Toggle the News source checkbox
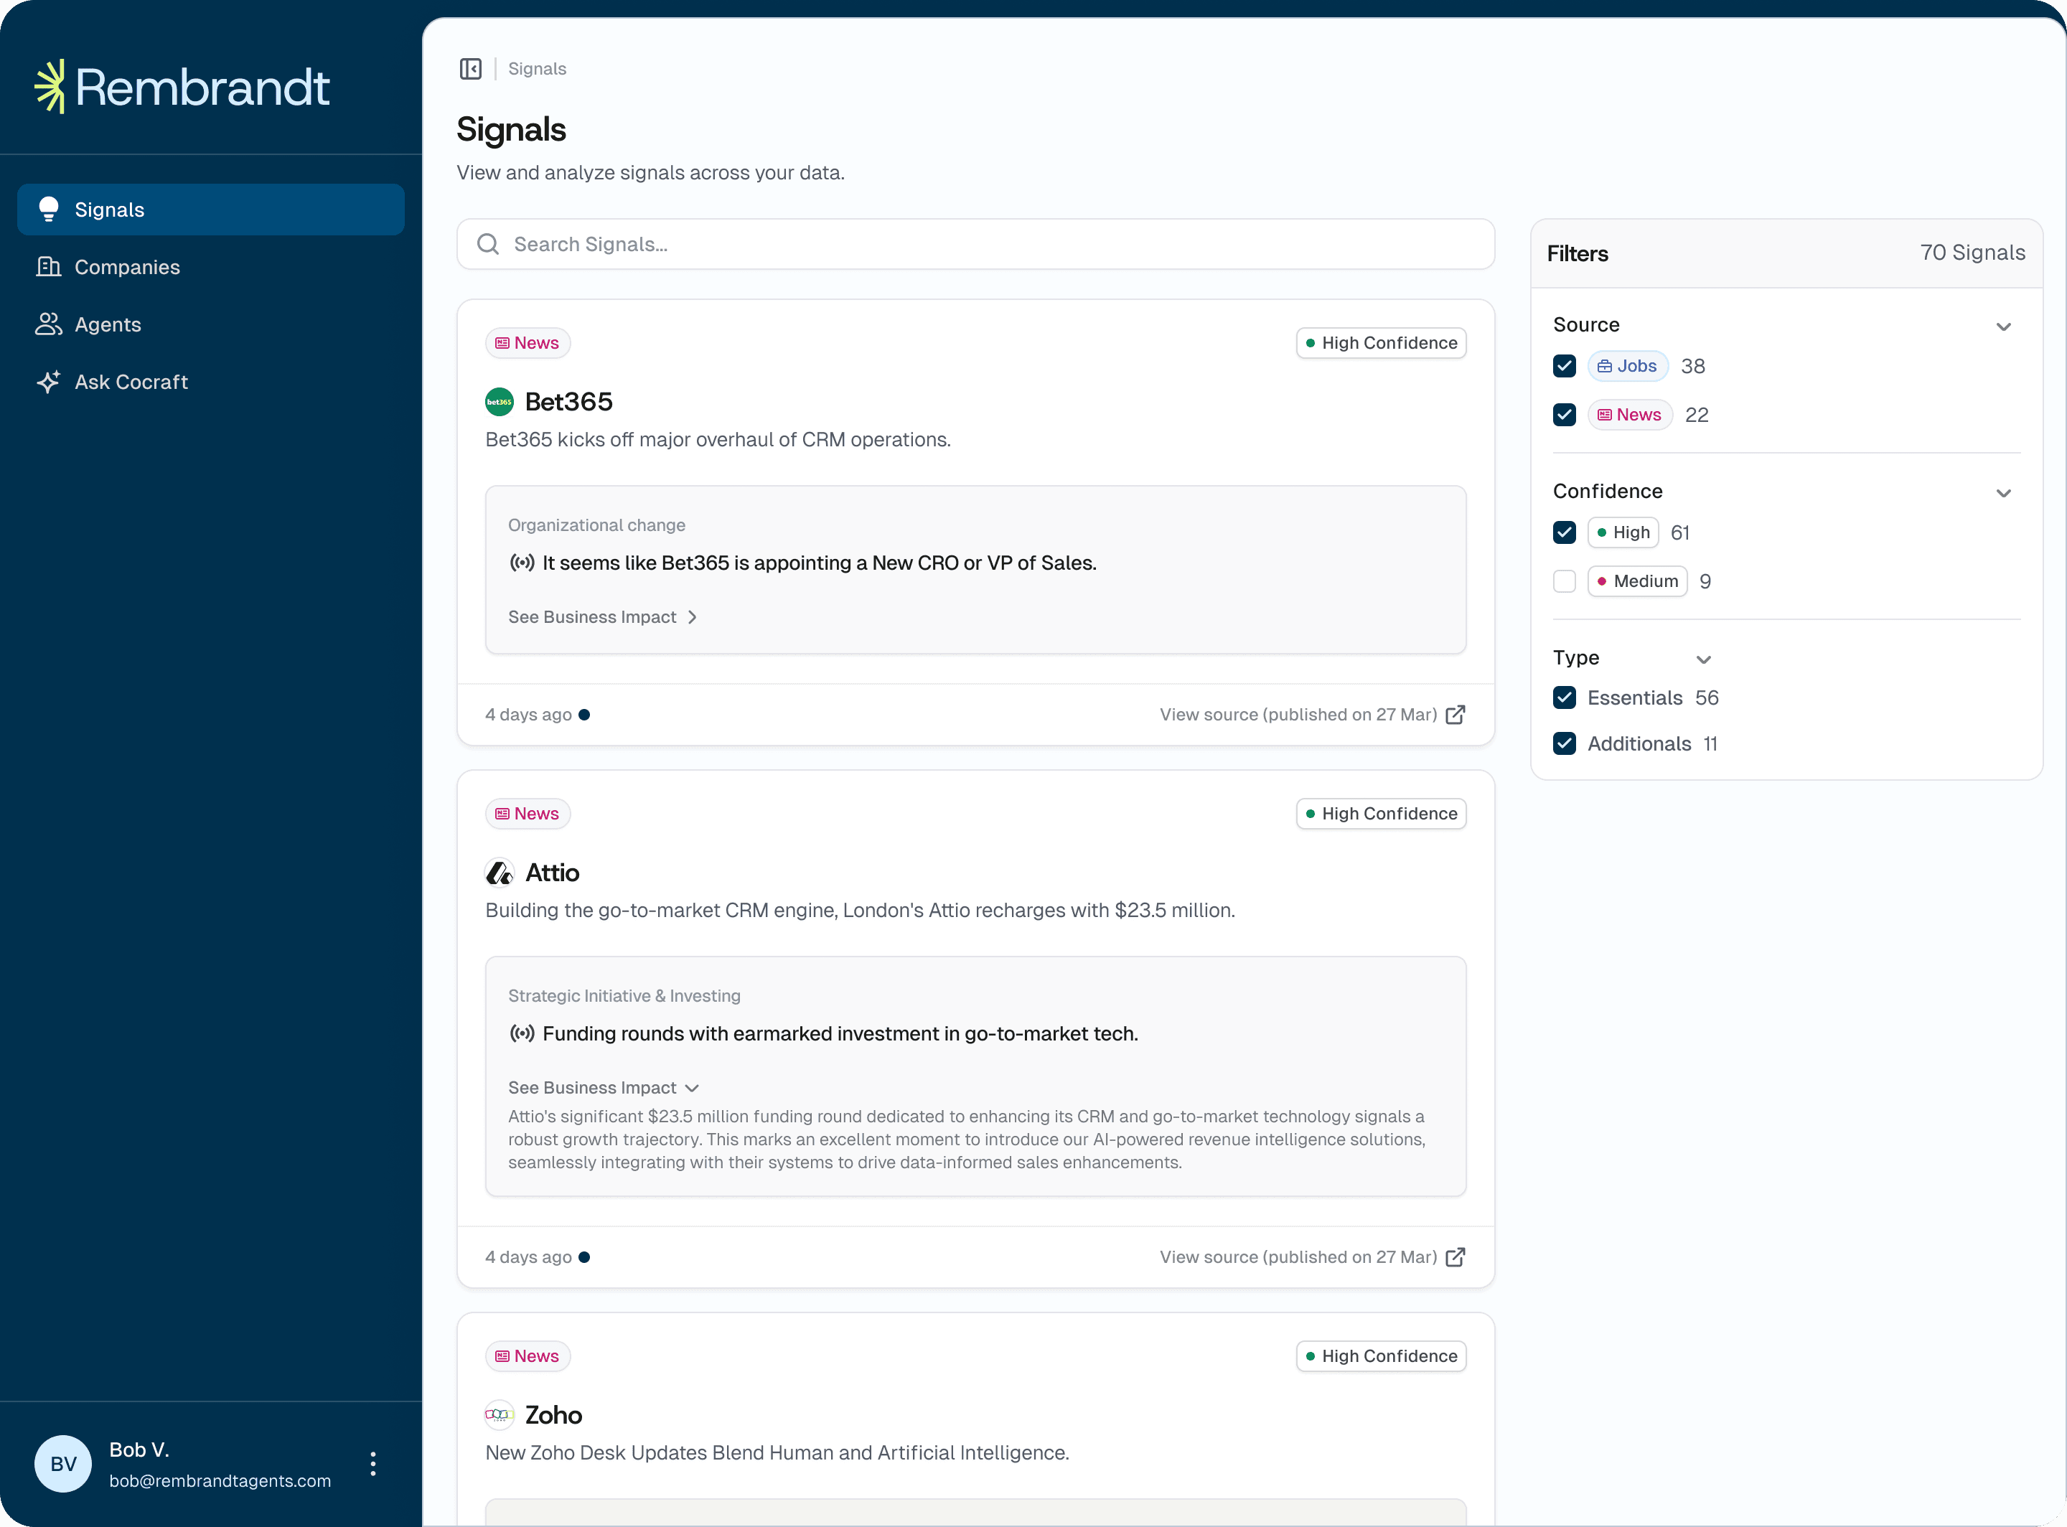 (1565, 415)
